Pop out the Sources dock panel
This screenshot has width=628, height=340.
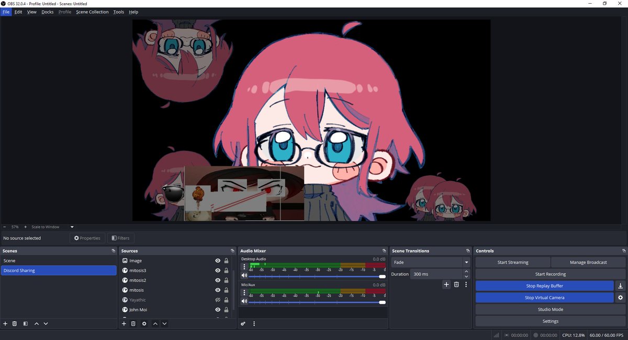[x=232, y=251]
